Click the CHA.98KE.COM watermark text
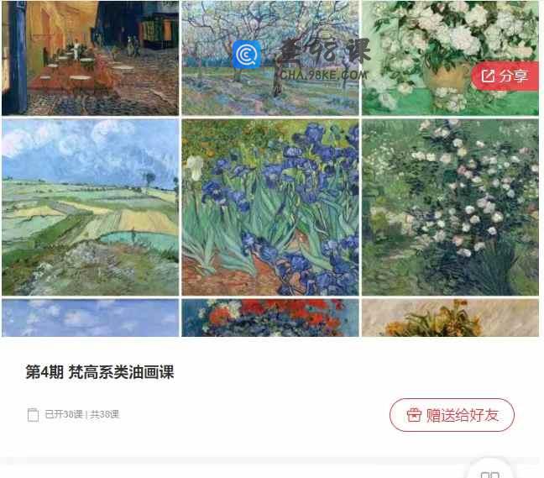 323,75
